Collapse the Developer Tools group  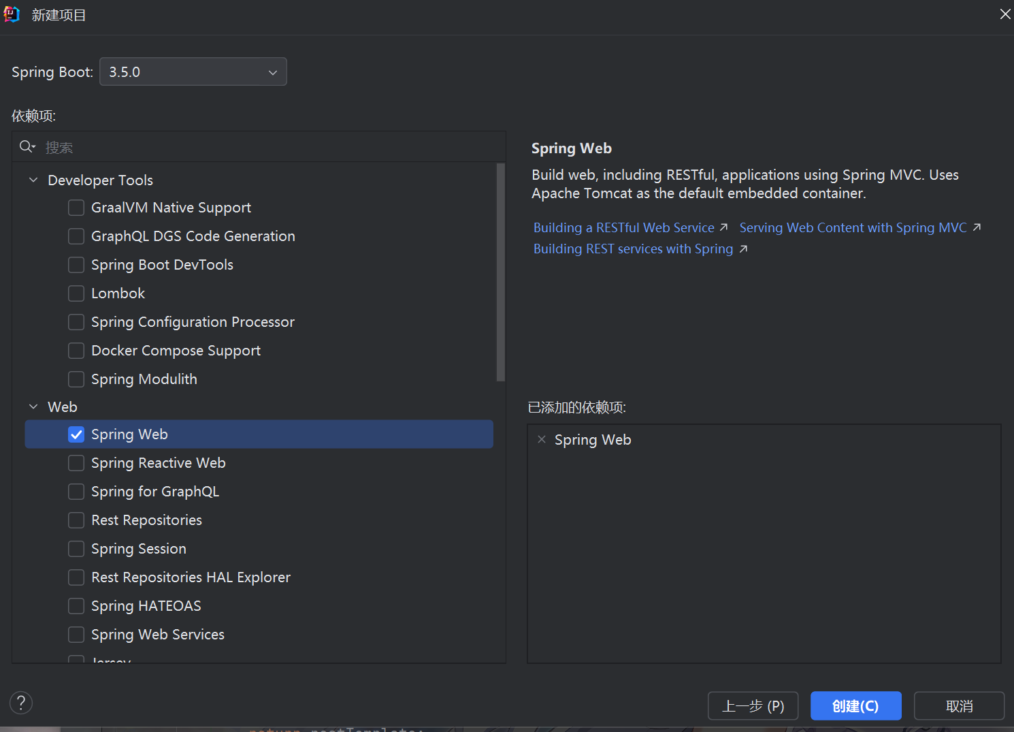(x=33, y=180)
